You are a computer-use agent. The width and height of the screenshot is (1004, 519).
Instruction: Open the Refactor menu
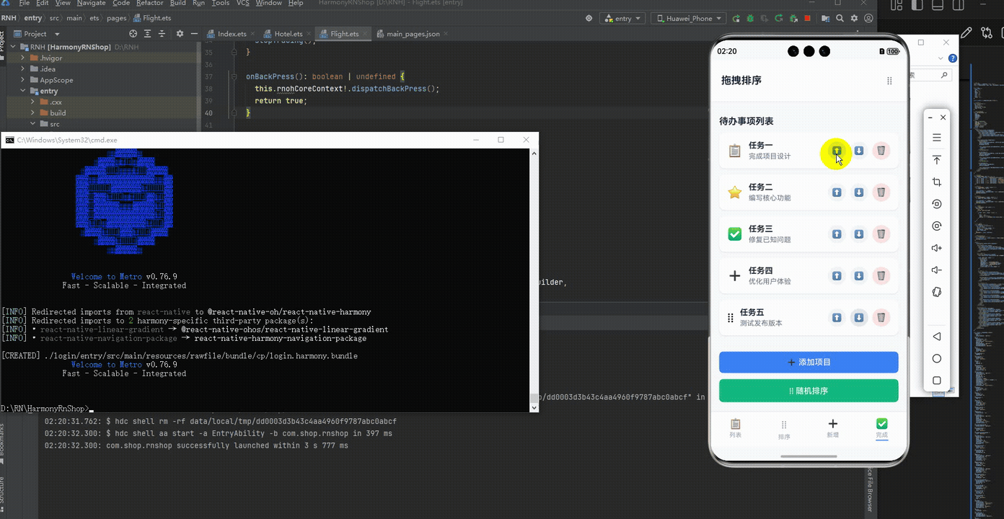coord(149,4)
